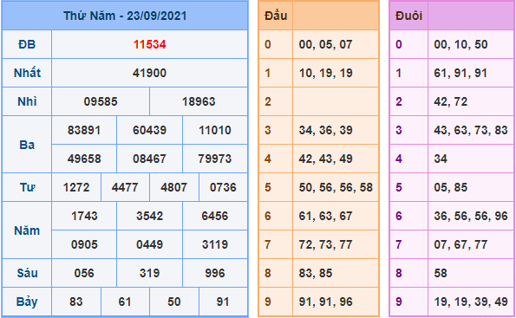Select Đuôi values '61, 91, 91'

pyautogui.click(x=460, y=73)
